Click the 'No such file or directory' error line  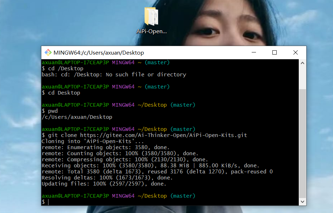click(x=114, y=75)
